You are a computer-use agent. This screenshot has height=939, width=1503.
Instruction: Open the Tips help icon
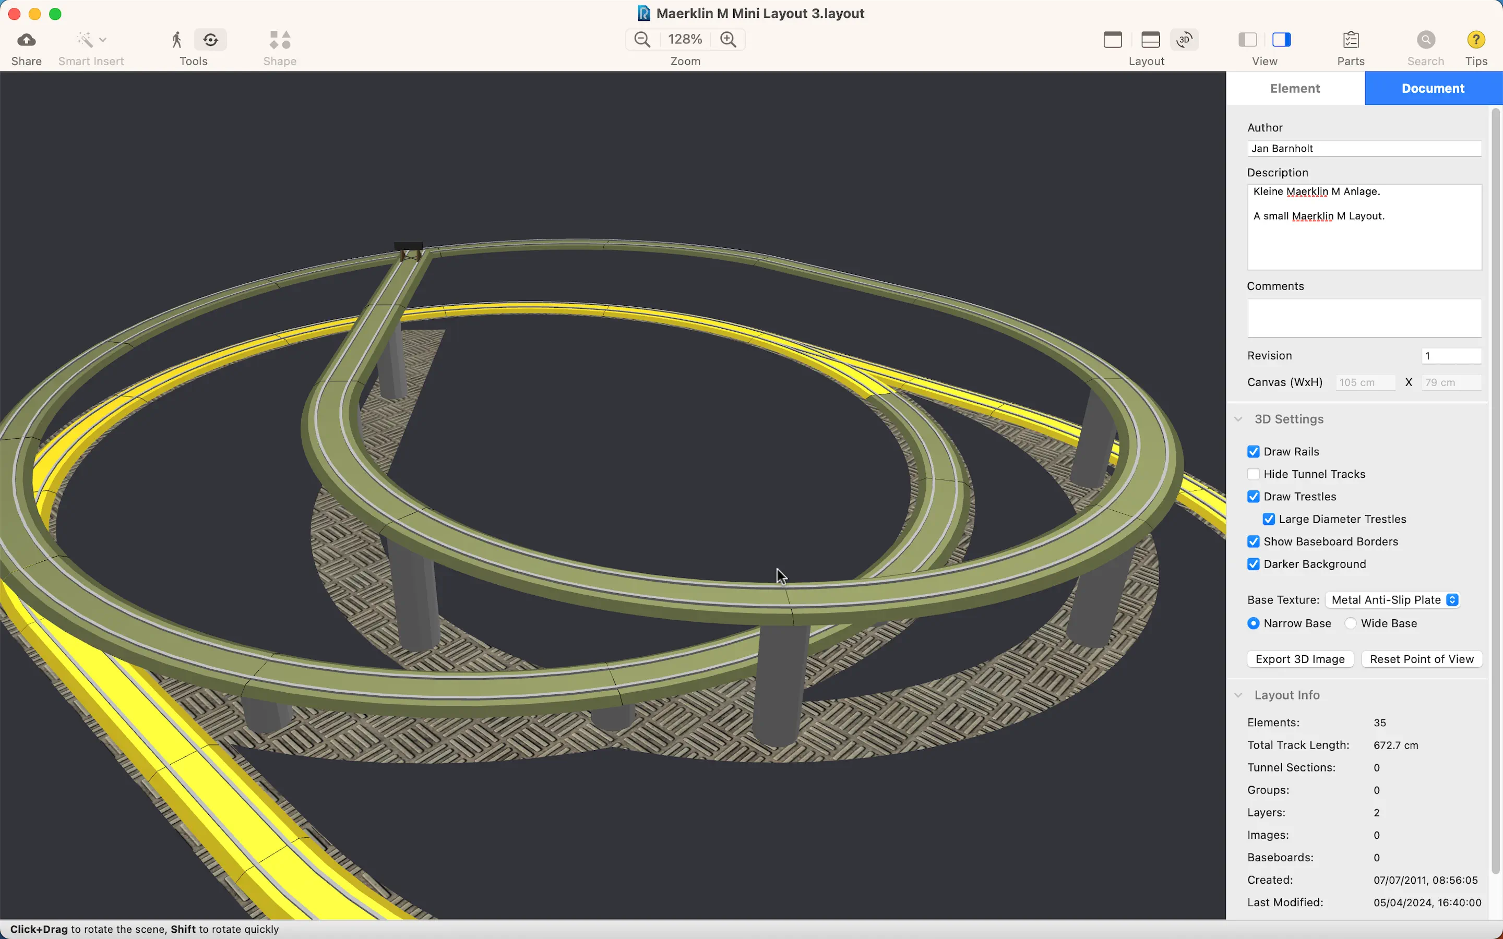pyautogui.click(x=1476, y=40)
